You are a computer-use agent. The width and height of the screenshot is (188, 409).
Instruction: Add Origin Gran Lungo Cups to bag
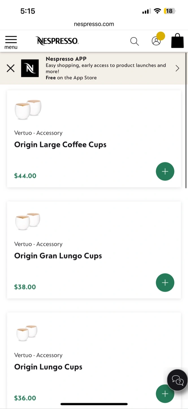[x=165, y=283]
